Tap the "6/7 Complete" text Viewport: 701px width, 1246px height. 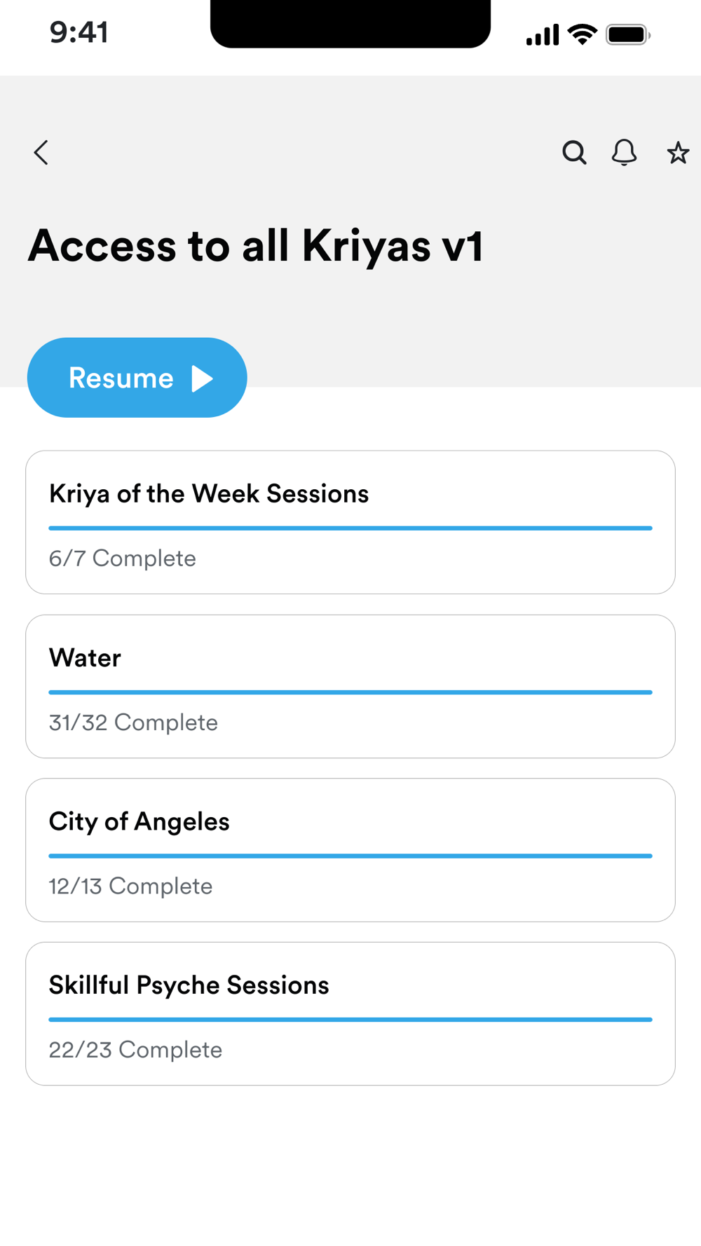pos(123,559)
